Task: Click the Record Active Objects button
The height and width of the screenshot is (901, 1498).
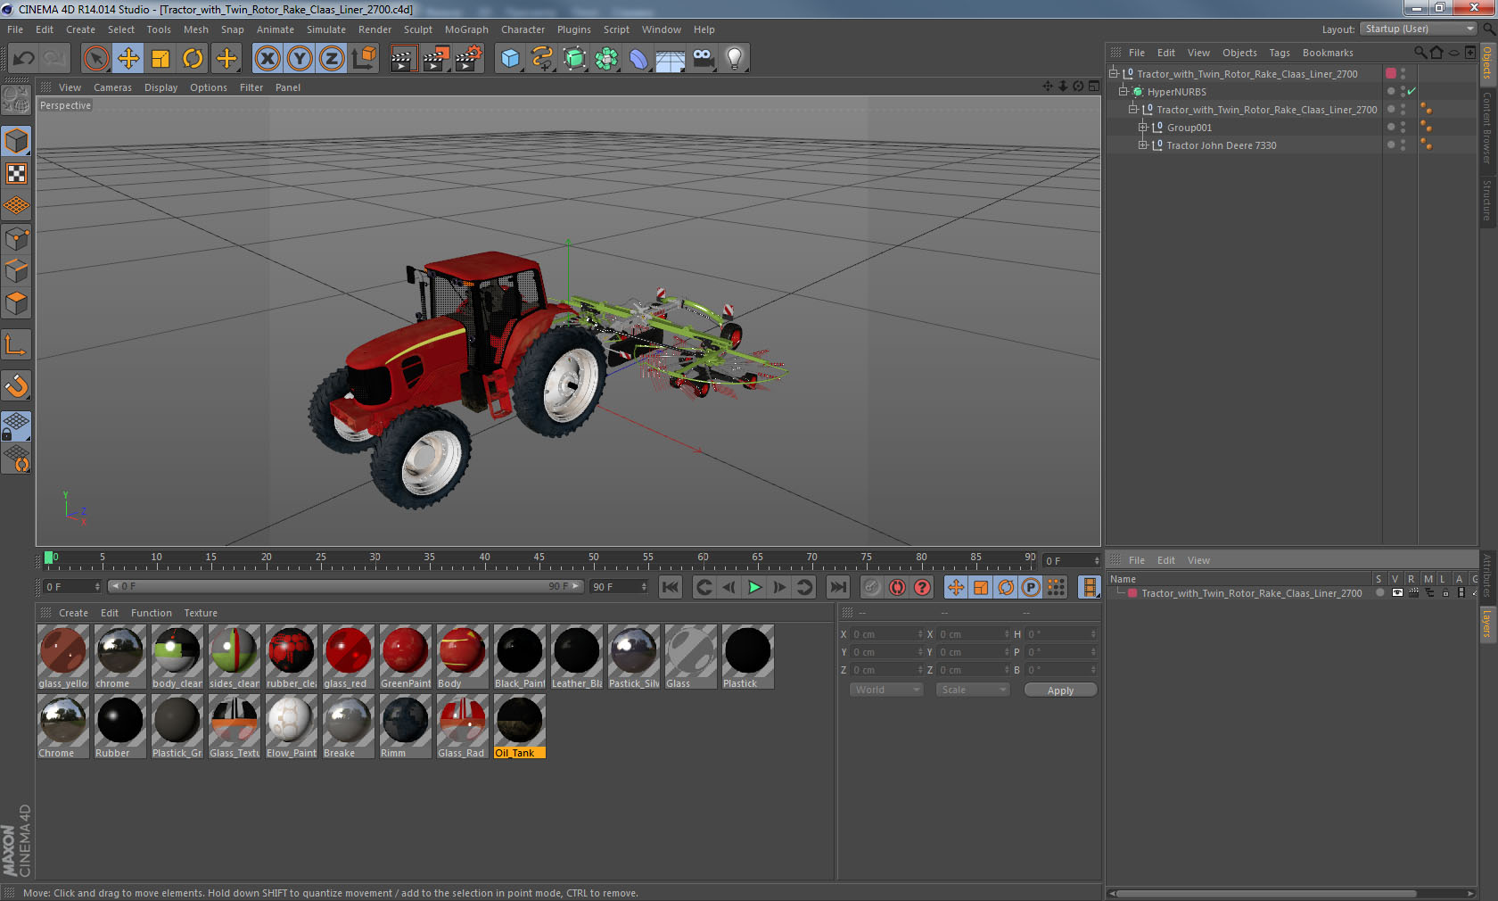Action: point(872,587)
